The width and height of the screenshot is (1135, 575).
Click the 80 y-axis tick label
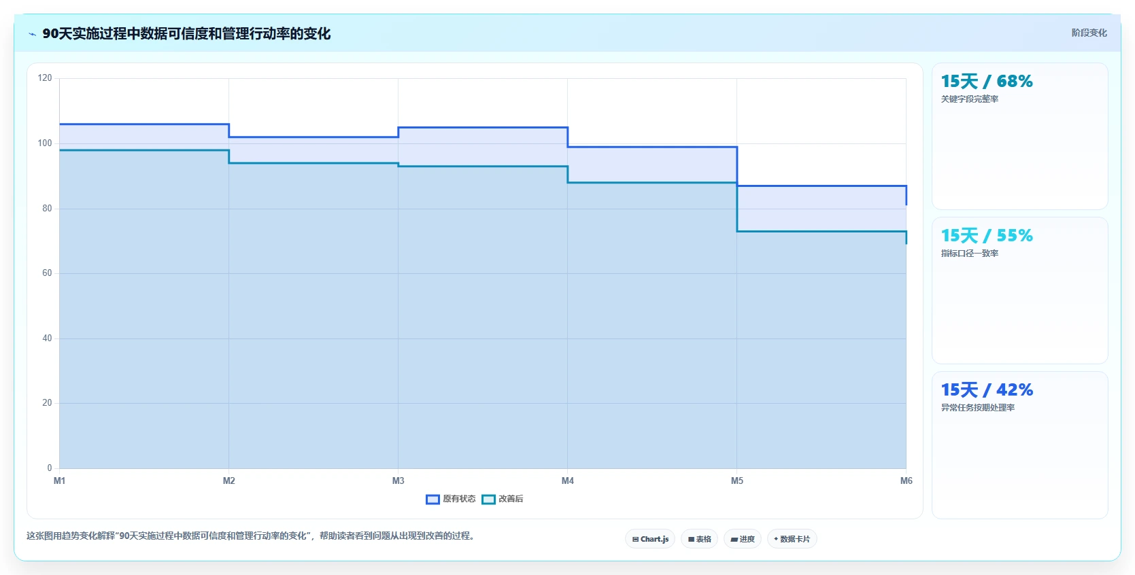47,209
